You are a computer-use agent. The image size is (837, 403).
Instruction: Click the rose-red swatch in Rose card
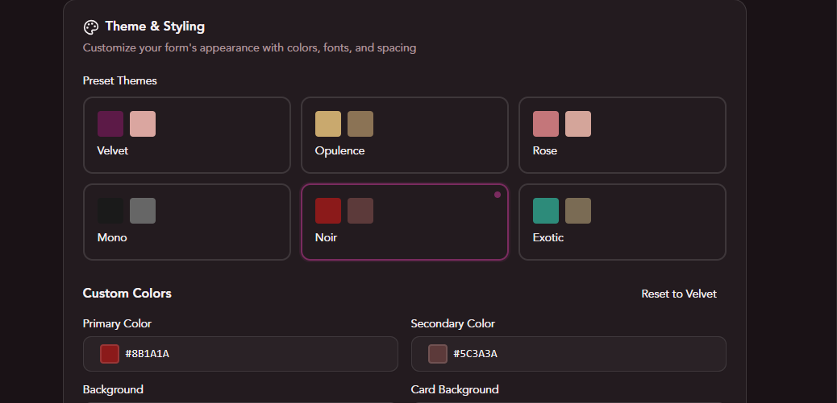pyautogui.click(x=546, y=124)
